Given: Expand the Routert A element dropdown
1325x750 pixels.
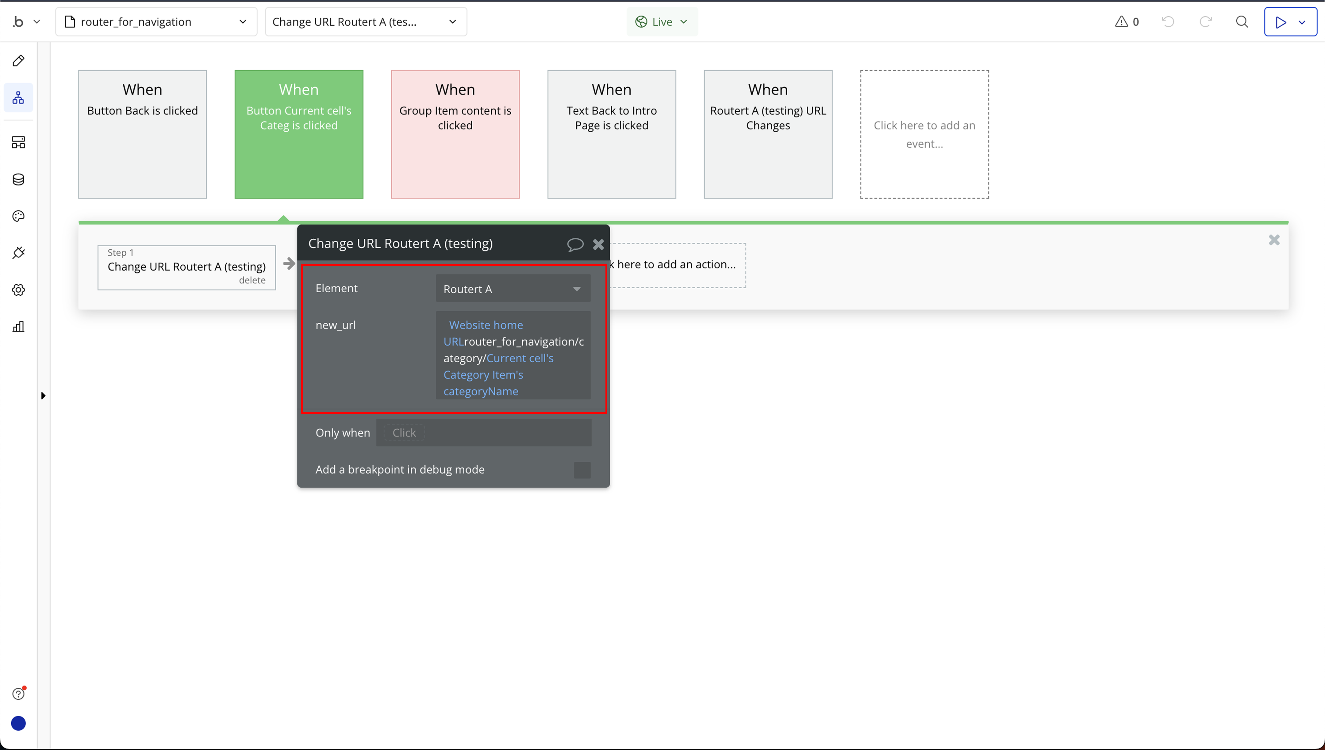Looking at the screenshot, I should (513, 289).
